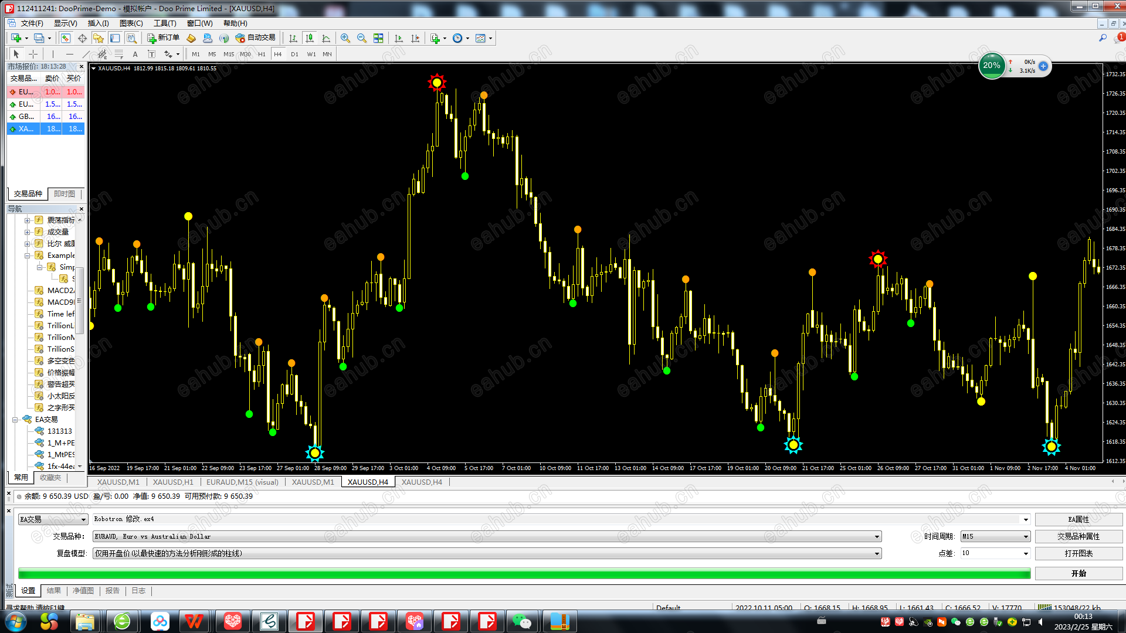Open WeChat from the Windows taskbar
1126x633 pixels.
(521, 621)
